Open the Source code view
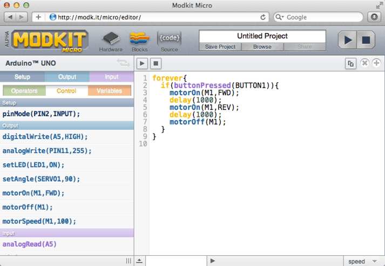385x266 pixels. pyautogui.click(x=169, y=42)
